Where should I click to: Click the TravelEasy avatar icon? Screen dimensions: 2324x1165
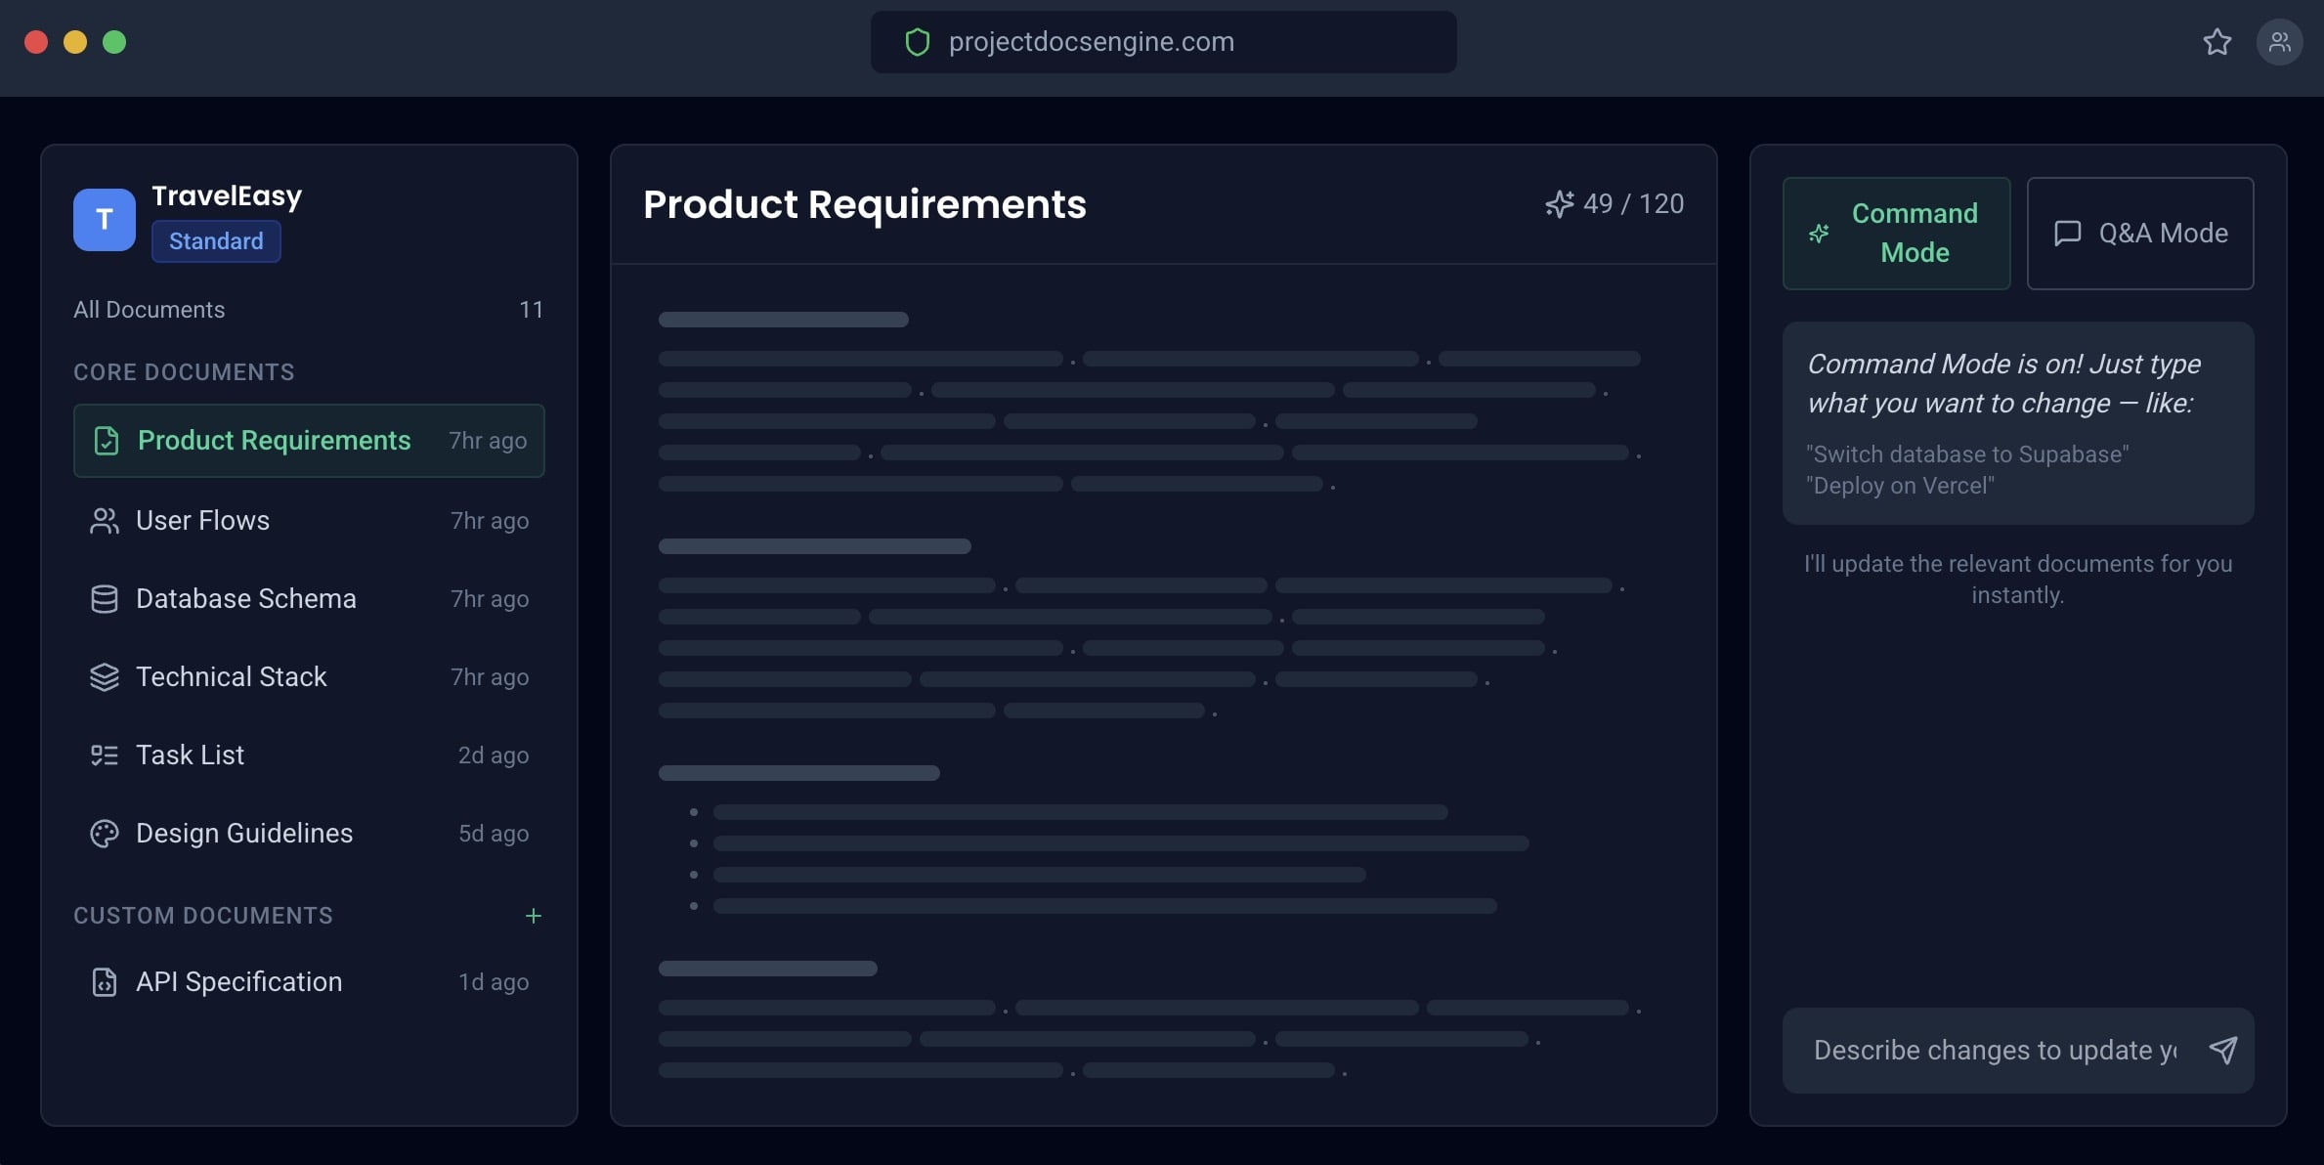(104, 219)
